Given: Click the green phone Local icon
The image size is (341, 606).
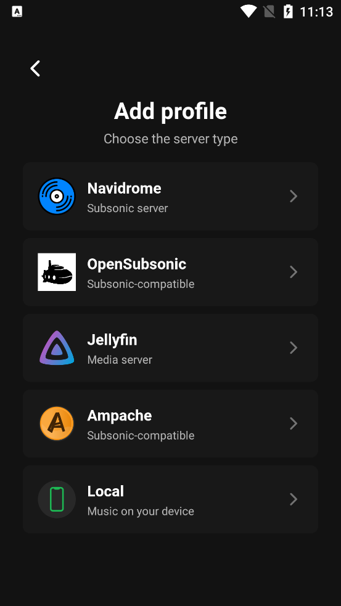Looking at the screenshot, I should [x=57, y=499].
